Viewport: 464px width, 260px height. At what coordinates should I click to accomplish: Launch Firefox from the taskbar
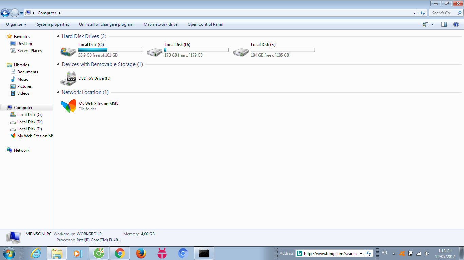(141, 253)
